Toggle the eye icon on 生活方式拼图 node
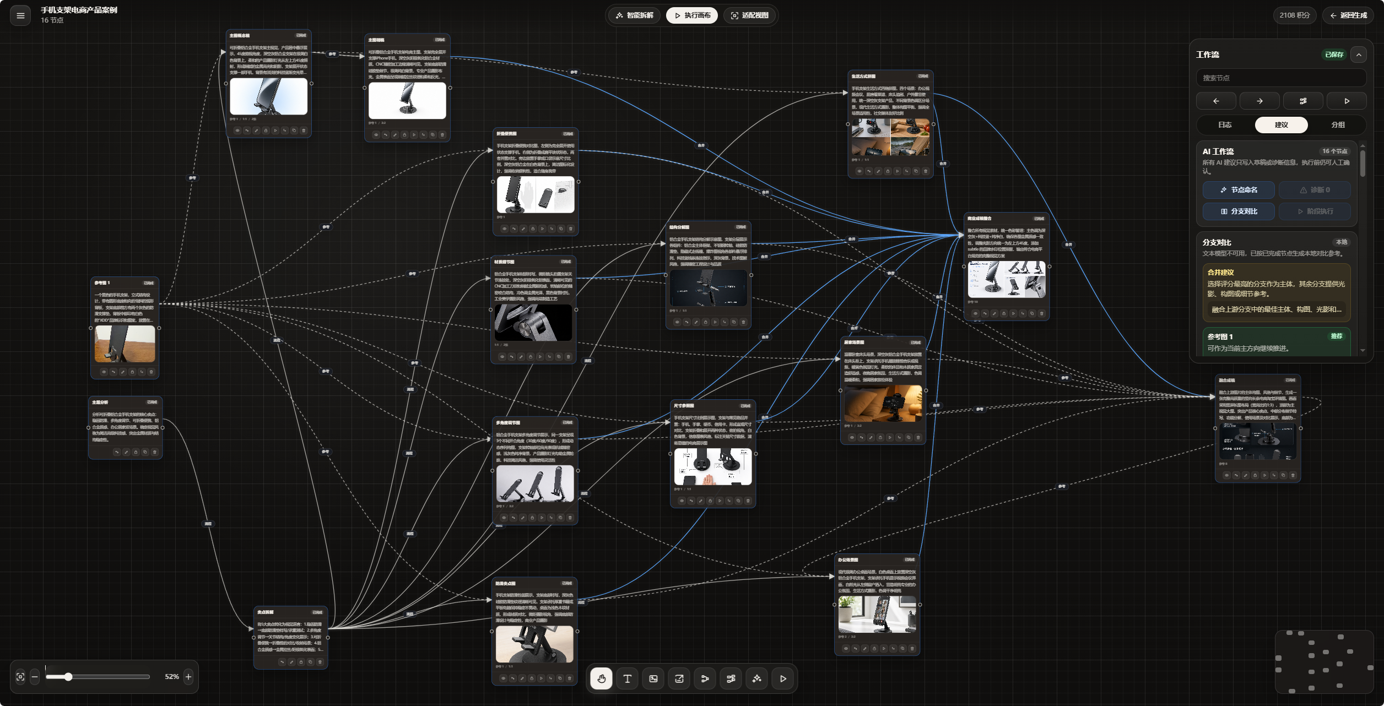This screenshot has height=706, width=1384. click(x=859, y=171)
